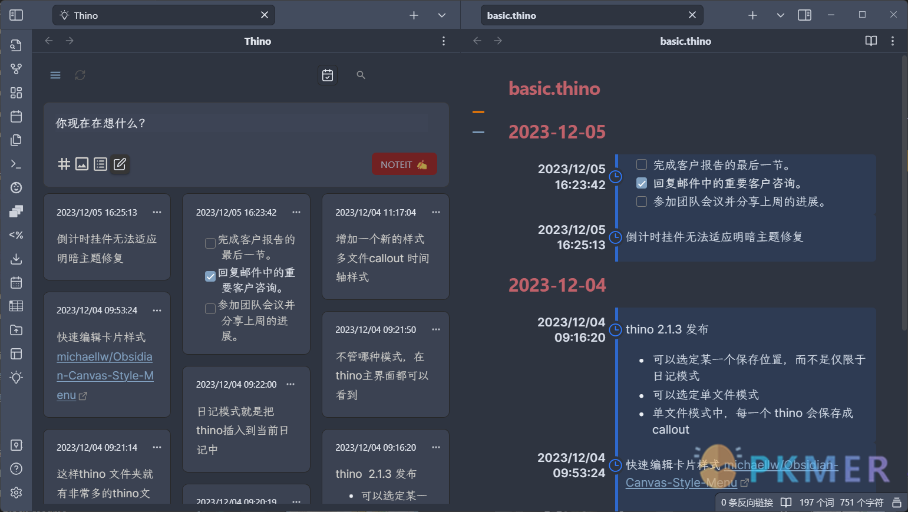Close the Thino tab

(x=265, y=15)
